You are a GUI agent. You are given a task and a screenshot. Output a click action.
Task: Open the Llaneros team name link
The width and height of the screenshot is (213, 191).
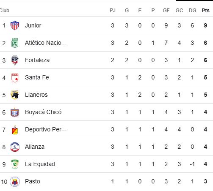point(36,95)
